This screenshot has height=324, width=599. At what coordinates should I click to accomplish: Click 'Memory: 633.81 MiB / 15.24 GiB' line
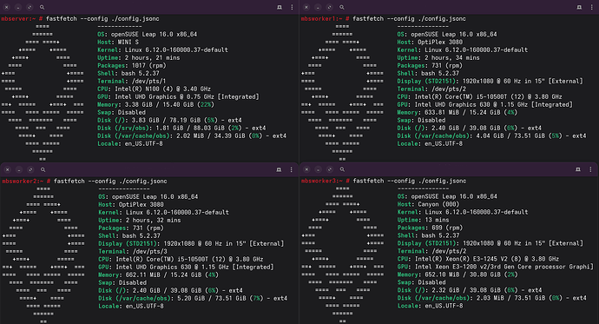(457, 112)
